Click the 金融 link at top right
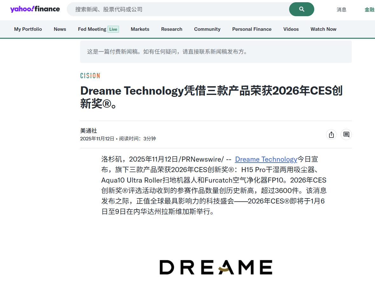 [370, 10]
